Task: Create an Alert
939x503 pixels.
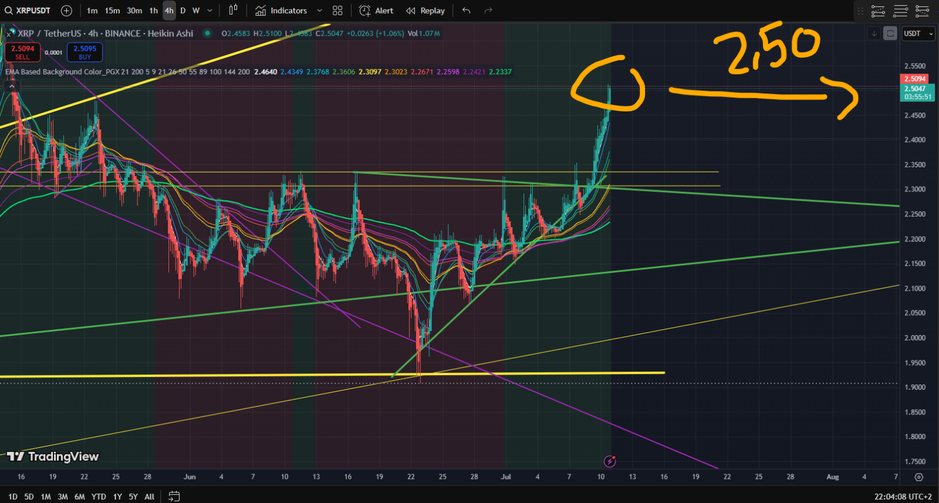Action: 376,11
